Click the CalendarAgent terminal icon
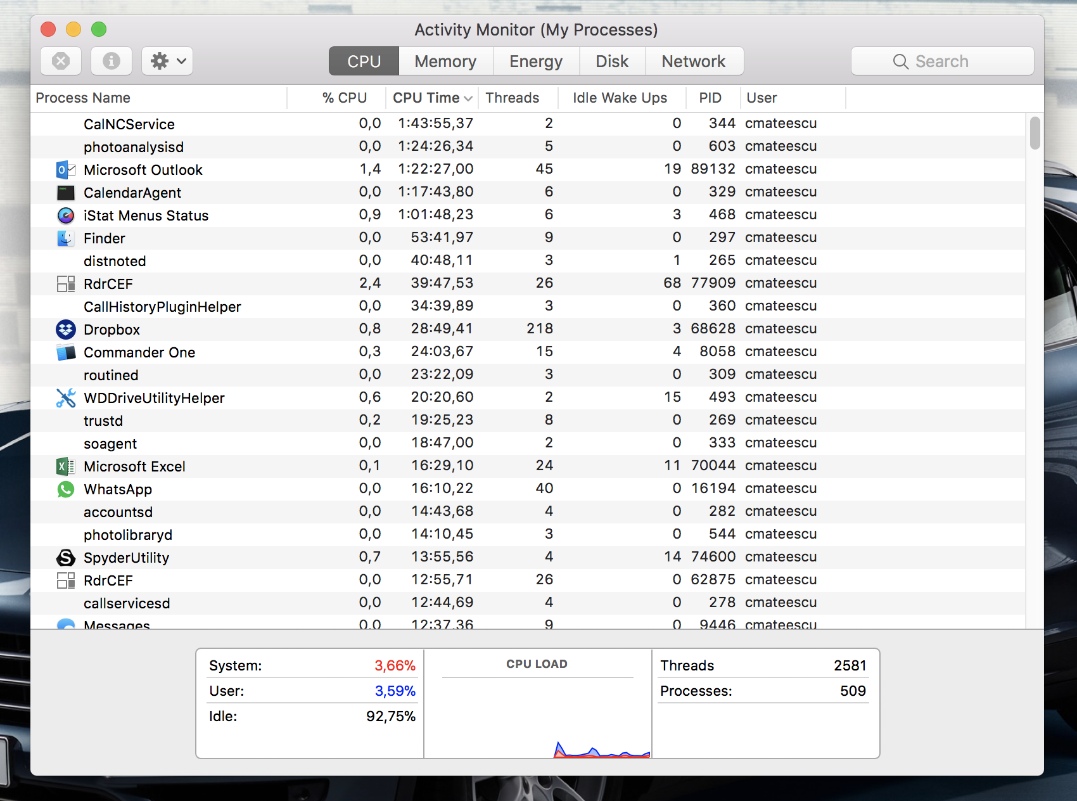The height and width of the screenshot is (801, 1077). coord(66,193)
